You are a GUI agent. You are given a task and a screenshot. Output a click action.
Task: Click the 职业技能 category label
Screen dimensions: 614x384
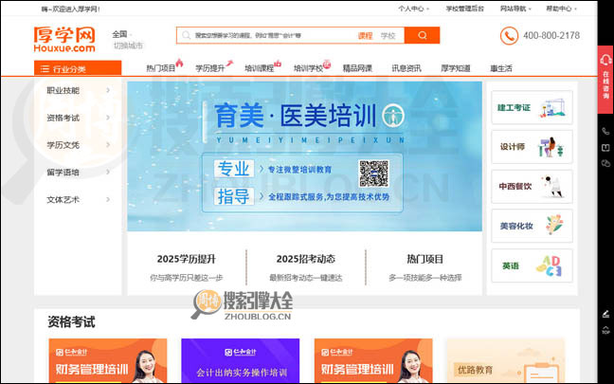[x=63, y=90]
